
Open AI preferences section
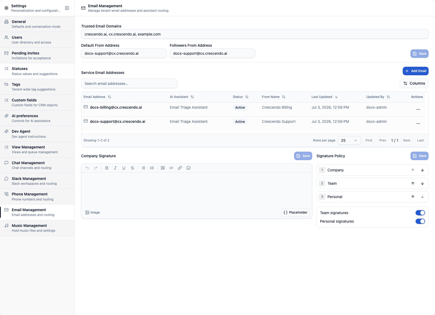coord(37,118)
